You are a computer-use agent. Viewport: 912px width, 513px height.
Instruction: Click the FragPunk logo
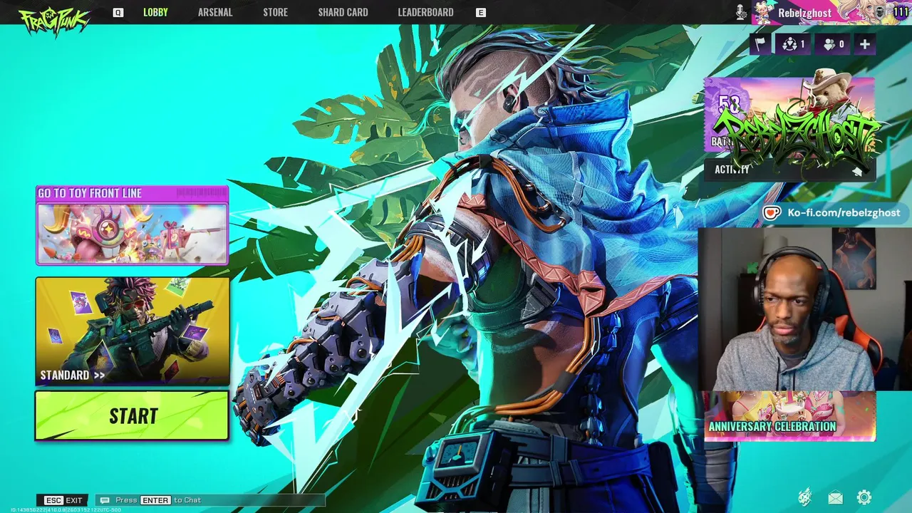click(54, 20)
